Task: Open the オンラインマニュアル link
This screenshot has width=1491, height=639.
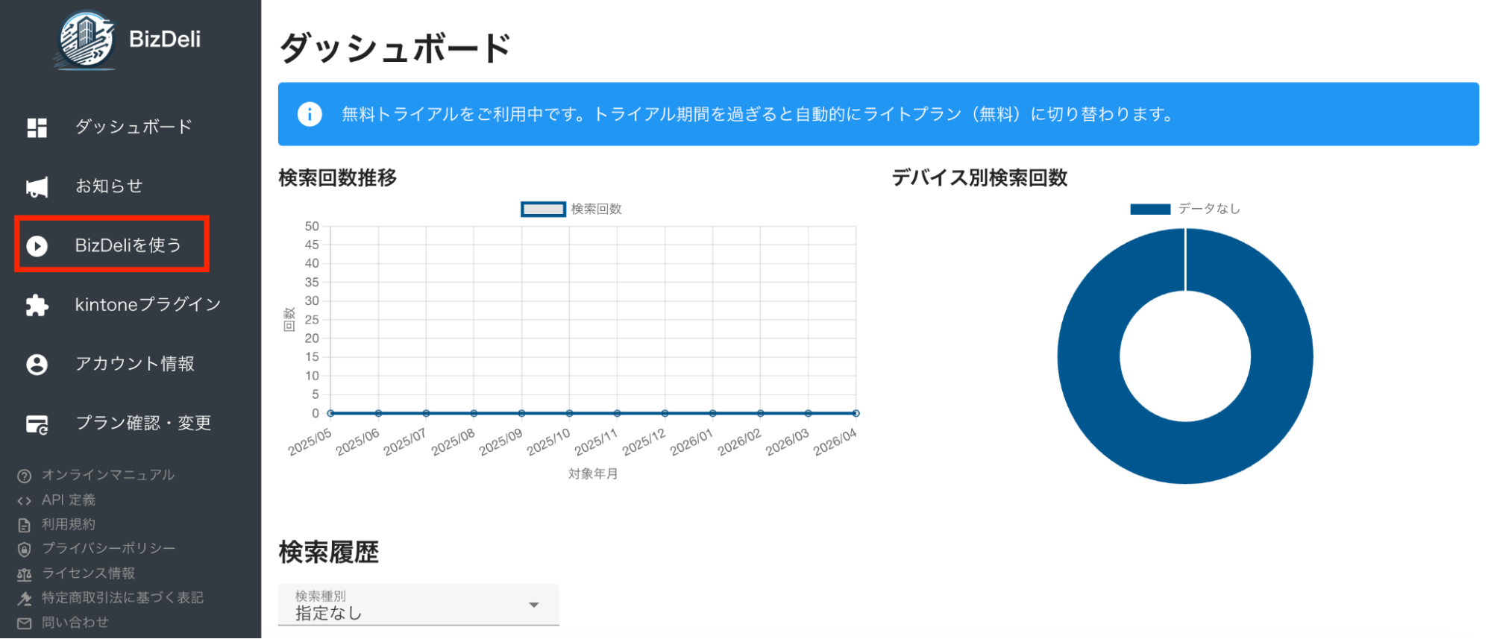Action: [107, 475]
